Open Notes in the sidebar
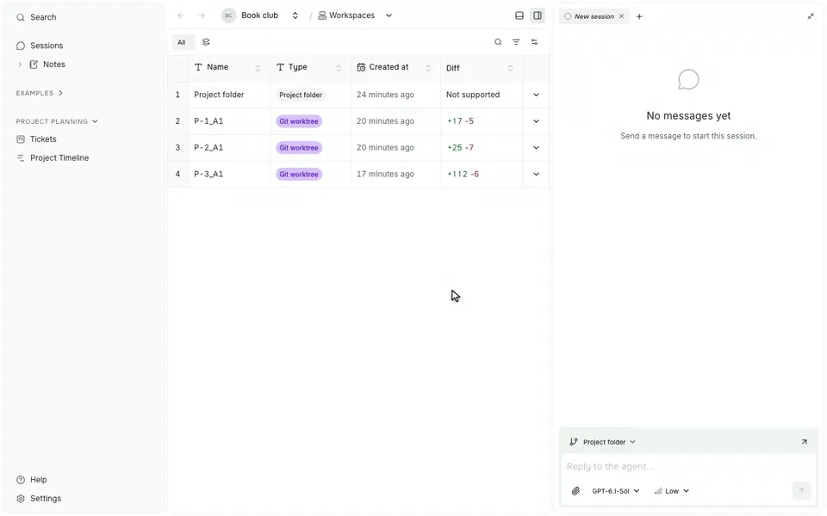Screen dimensions: 827x516 pyautogui.click(x=53, y=64)
